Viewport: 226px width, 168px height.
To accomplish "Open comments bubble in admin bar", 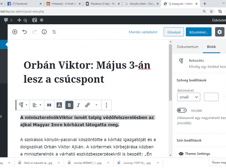I will point(6,20).
